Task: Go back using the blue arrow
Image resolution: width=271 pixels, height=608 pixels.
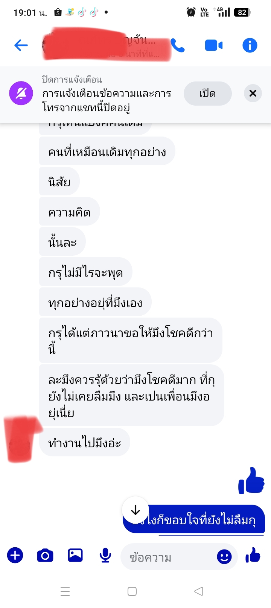Action: tap(21, 46)
